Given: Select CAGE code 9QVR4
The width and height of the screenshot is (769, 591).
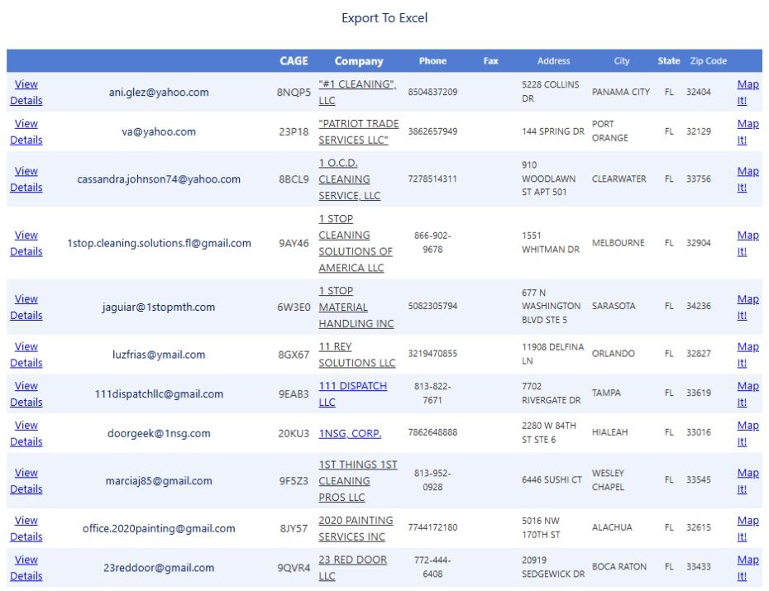Looking at the screenshot, I should click(294, 568).
